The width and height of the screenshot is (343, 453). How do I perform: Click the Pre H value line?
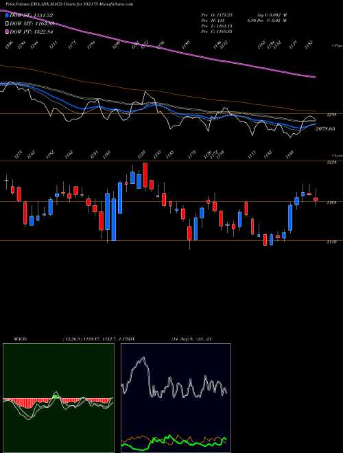(x=213, y=21)
